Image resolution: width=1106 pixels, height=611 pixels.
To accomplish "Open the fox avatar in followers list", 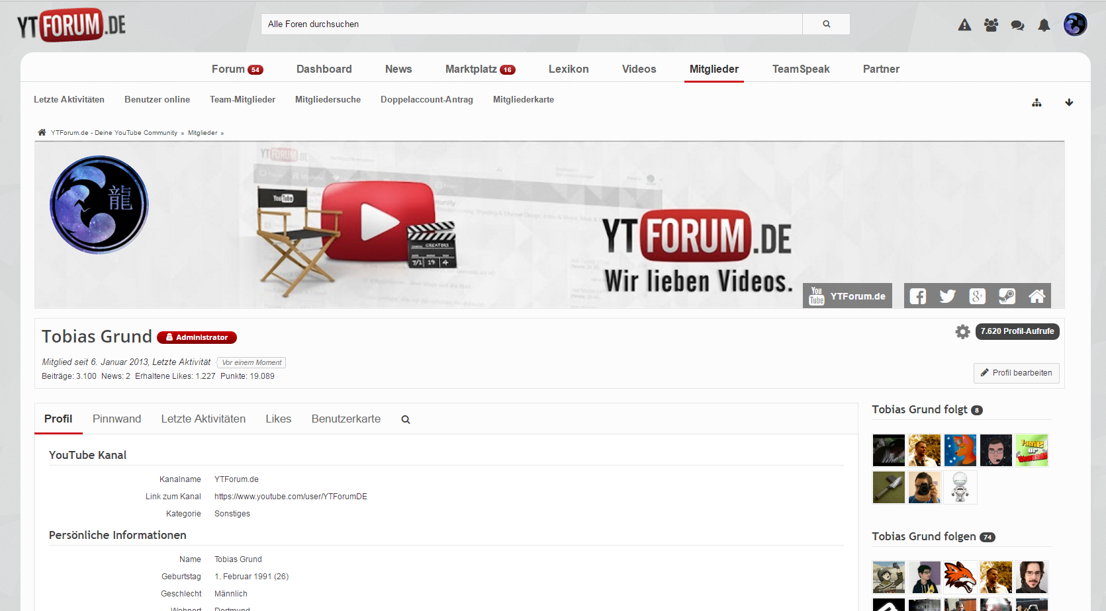I will pyautogui.click(x=960, y=577).
